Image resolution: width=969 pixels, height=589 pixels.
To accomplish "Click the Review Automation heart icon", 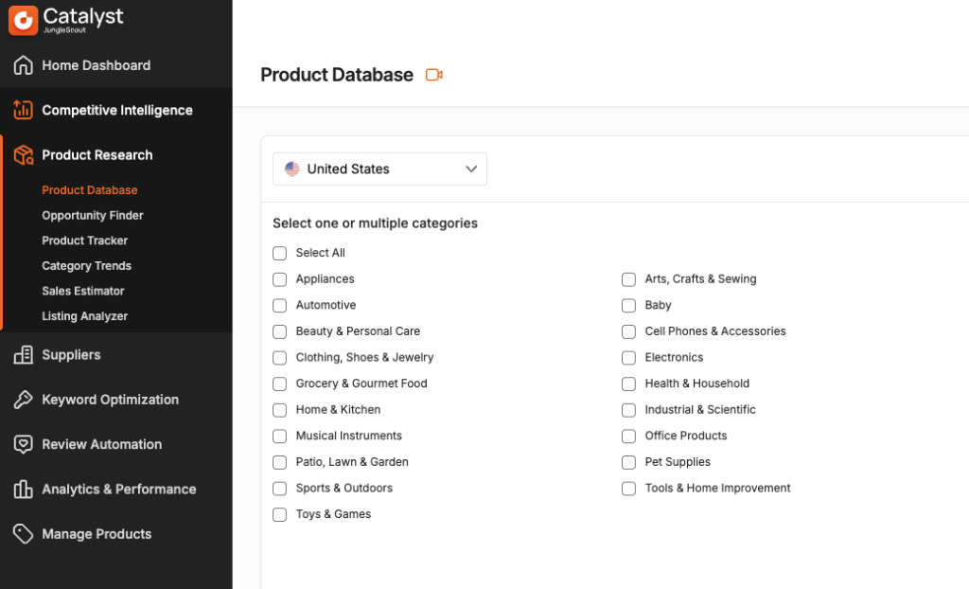I will click(x=24, y=444).
